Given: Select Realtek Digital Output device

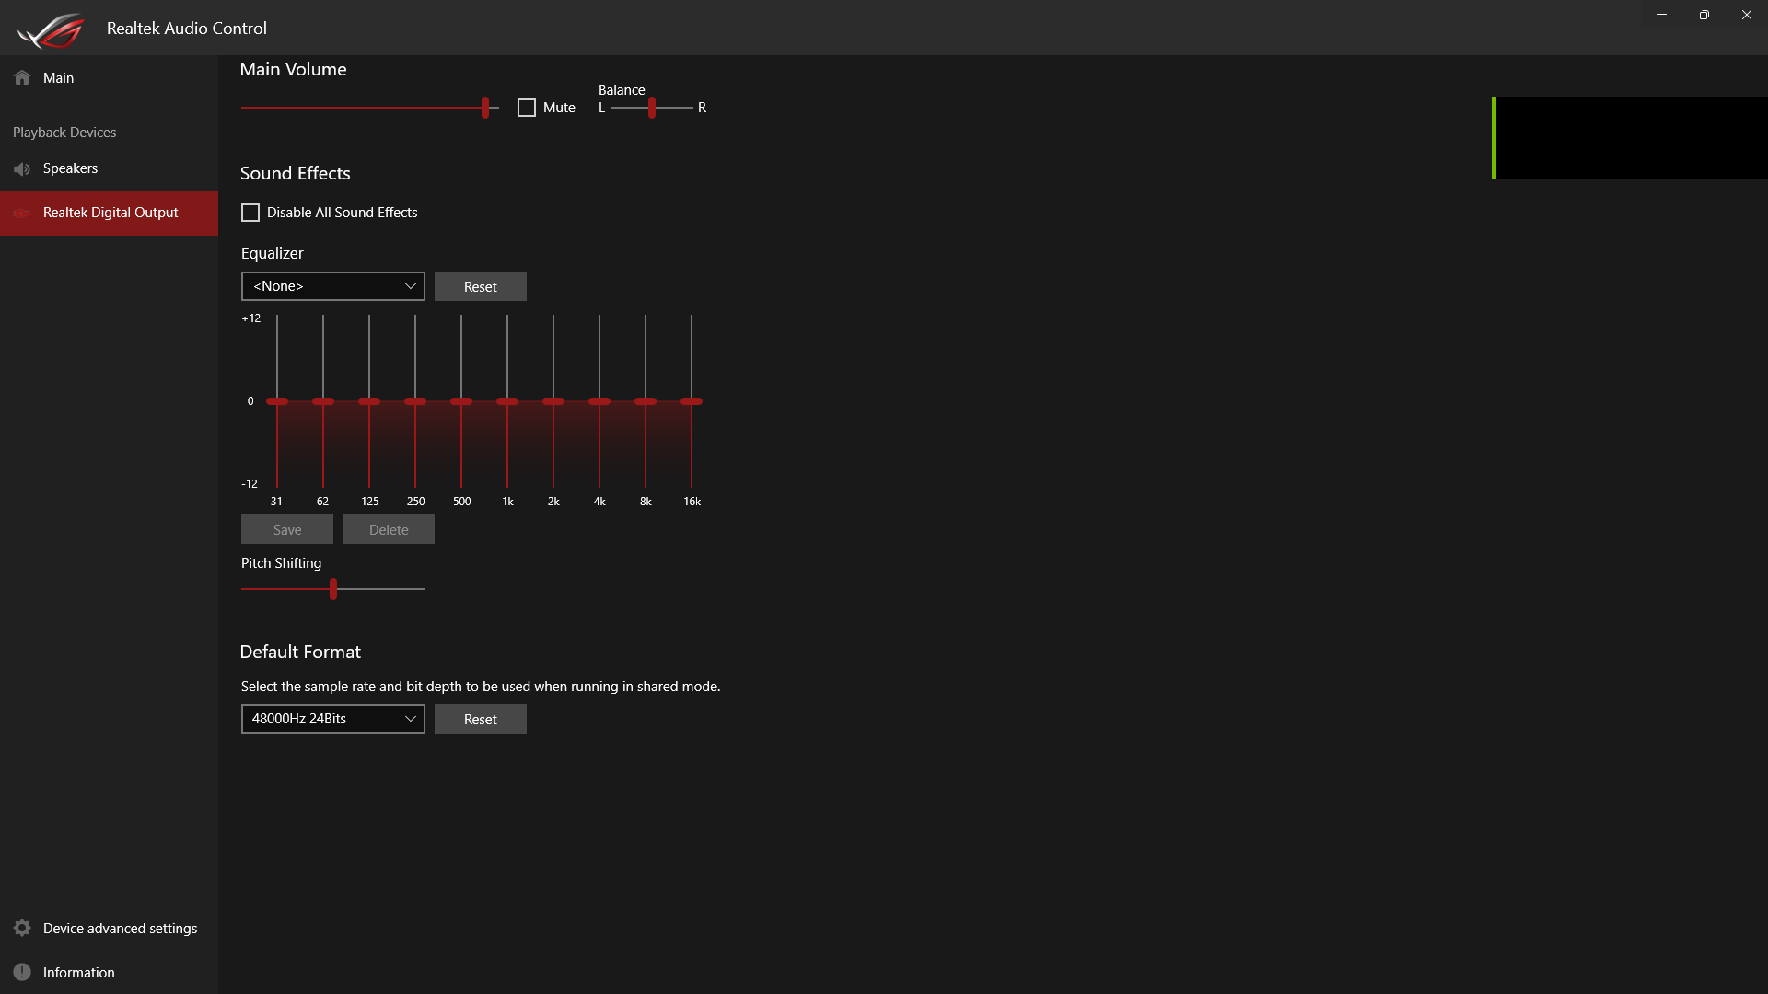Looking at the screenshot, I should pyautogui.click(x=109, y=213).
